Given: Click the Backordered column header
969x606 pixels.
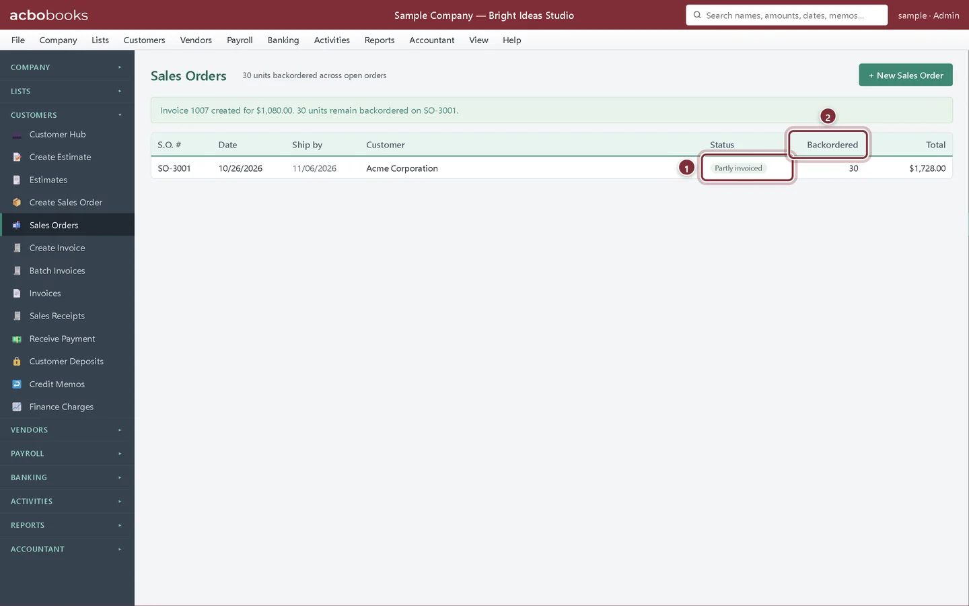Looking at the screenshot, I should pyautogui.click(x=832, y=145).
